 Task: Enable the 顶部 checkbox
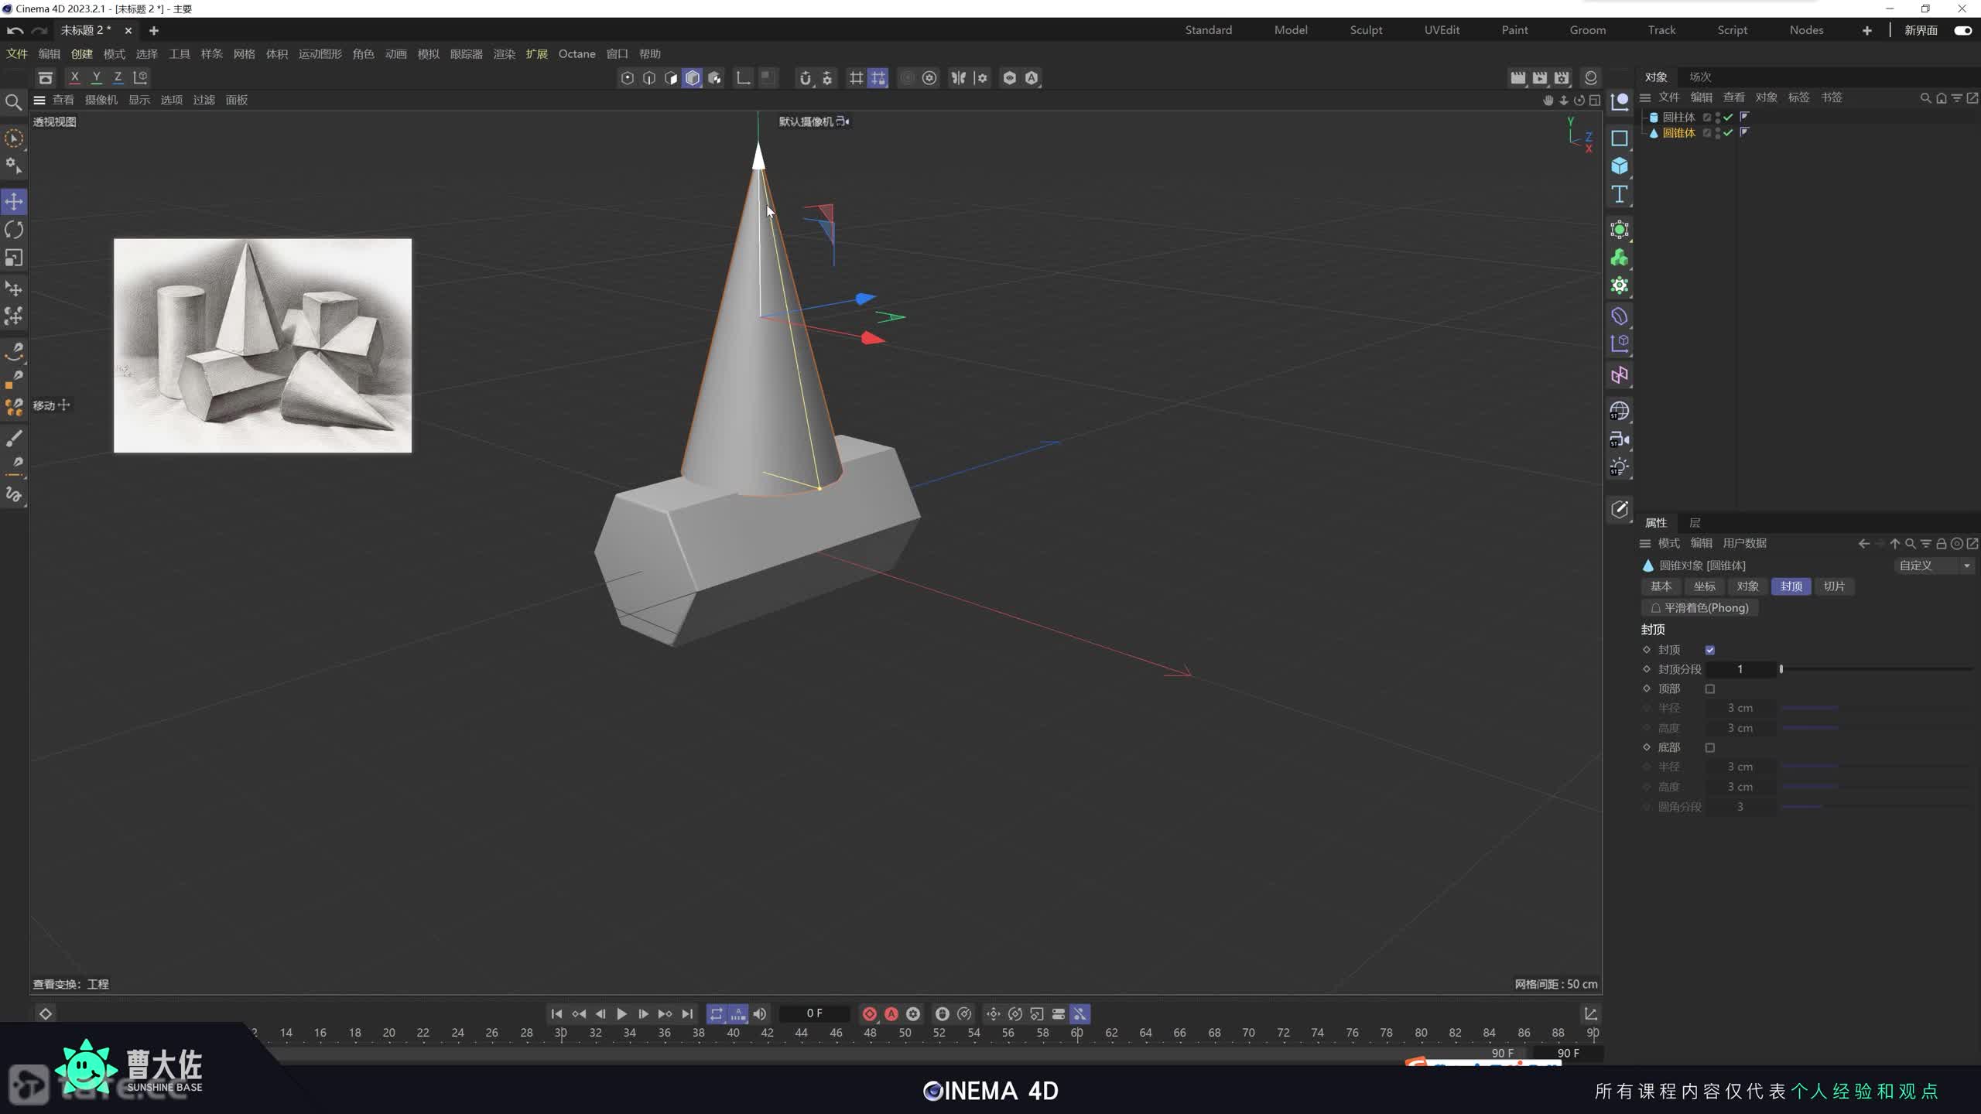(x=1710, y=689)
